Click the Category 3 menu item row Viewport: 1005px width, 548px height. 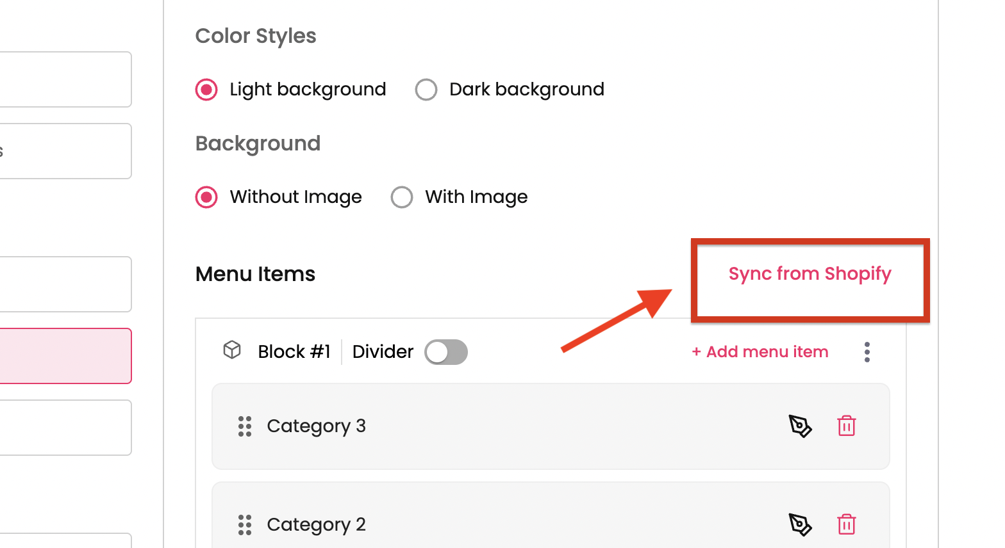(513, 426)
